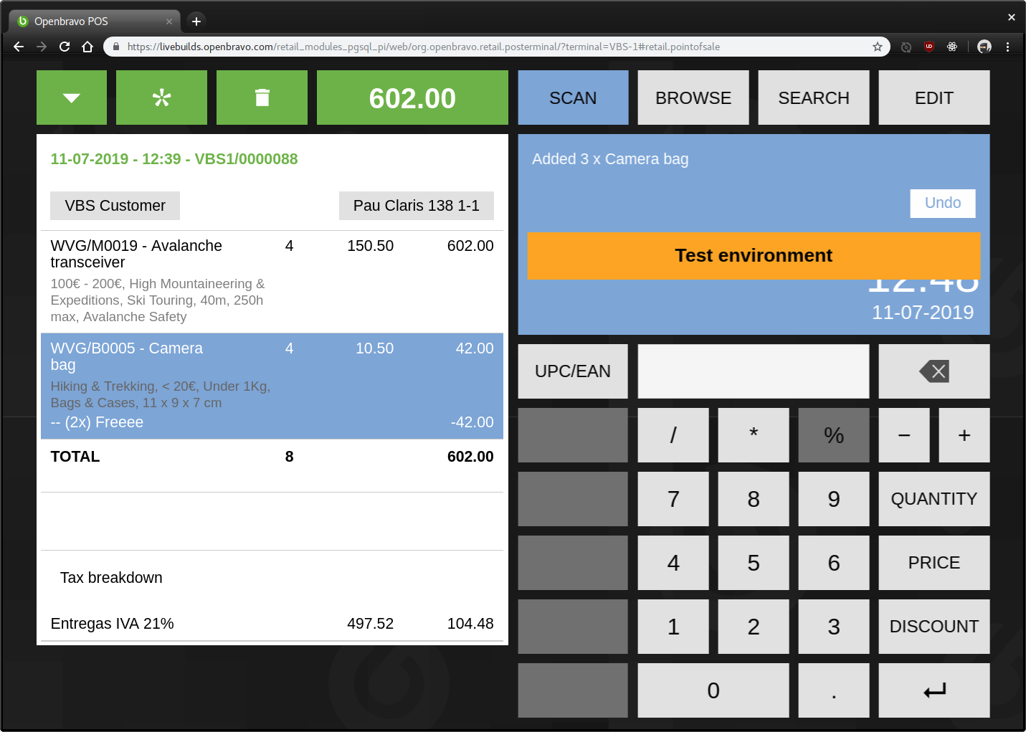
Task: Close the Openbravo POS tab
Action: [x=169, y=22]
